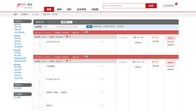196x110 pixels.
Task: Click the product name 交流接触器
Action: tap(50, 66)
